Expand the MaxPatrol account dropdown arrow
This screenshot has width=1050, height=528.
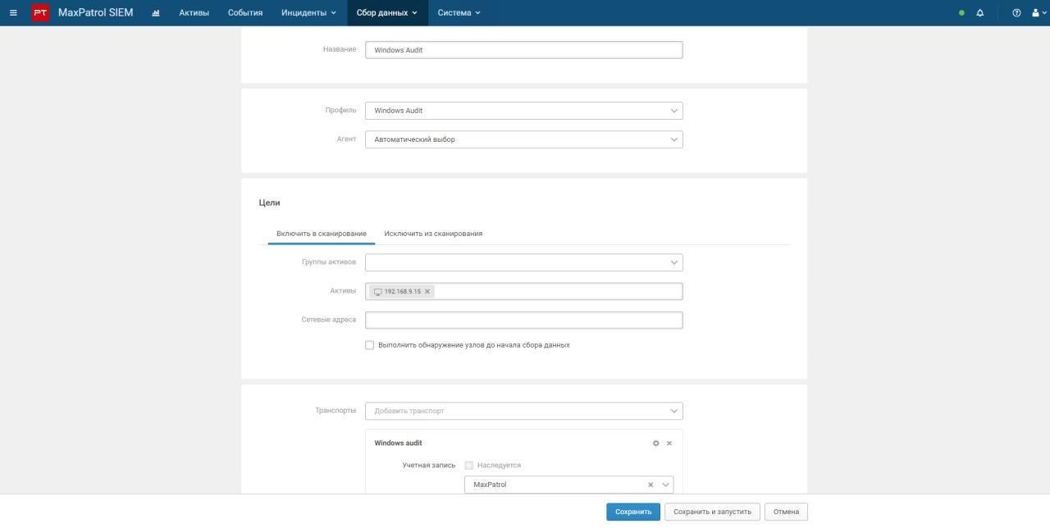coord(665,485)
